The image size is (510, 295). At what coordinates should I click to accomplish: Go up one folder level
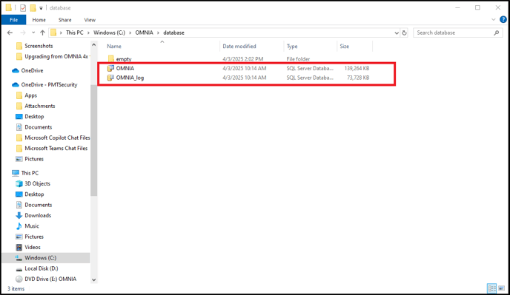coord(42,33)
